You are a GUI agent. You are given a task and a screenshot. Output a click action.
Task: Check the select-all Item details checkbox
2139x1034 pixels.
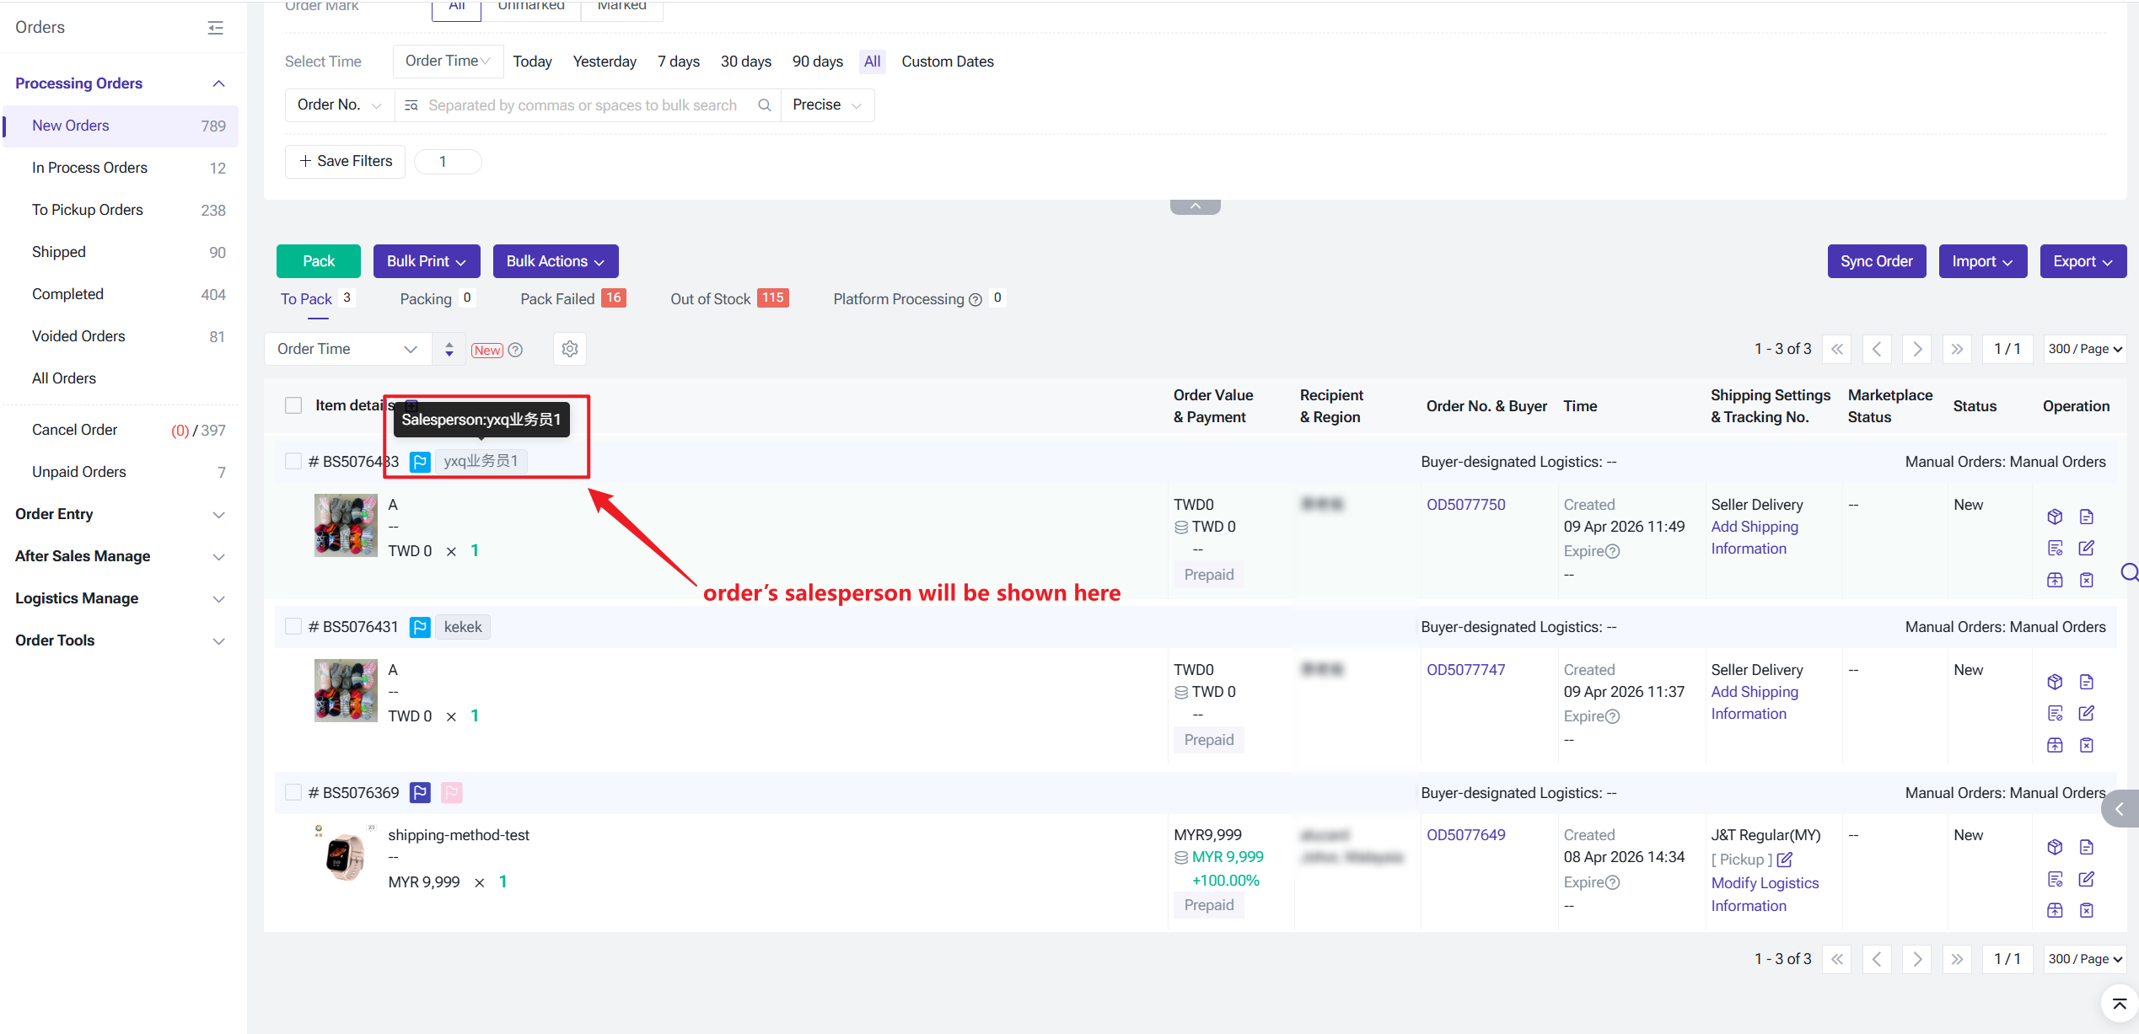(x=293, y=405)
